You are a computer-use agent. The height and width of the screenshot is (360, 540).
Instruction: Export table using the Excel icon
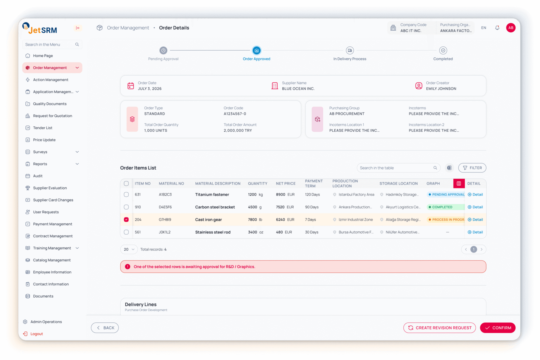(449, 168)
